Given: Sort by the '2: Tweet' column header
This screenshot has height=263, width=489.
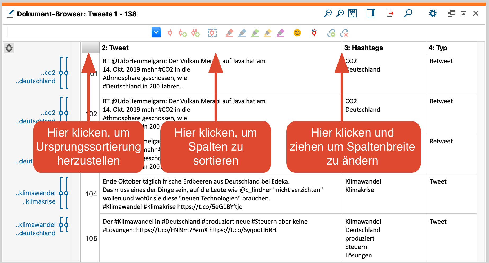Looking at the screenshot, I should coord(221,48).
